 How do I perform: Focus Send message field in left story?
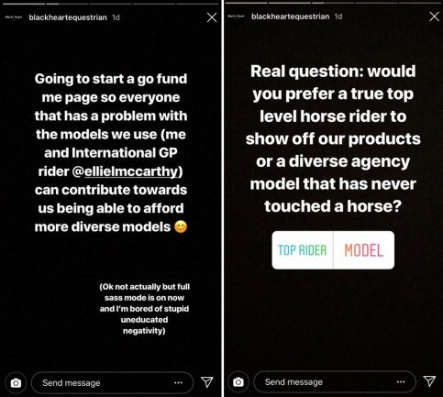(x=112, y=382)
